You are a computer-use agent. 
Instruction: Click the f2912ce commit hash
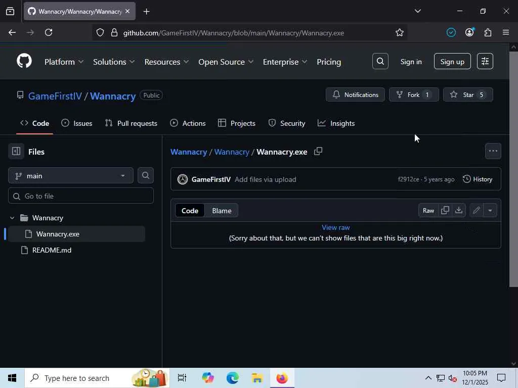click(x=408, y=179)
